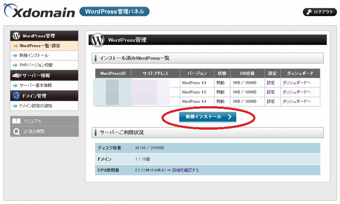This screenshot has height=204, width=340.
Task: Click the ログアウト logout button
Action: click(320, 12)
